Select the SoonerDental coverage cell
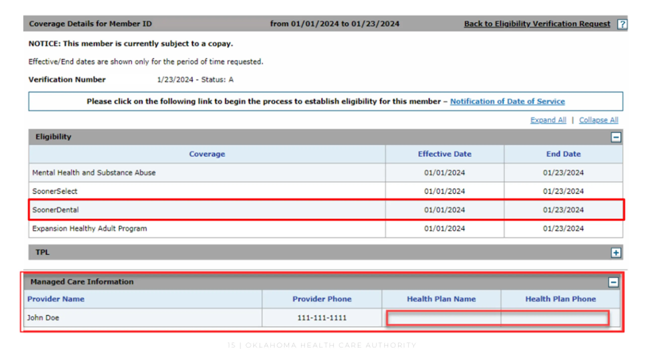This screenshot has width=645, height=362. click(x=207, y=210)
